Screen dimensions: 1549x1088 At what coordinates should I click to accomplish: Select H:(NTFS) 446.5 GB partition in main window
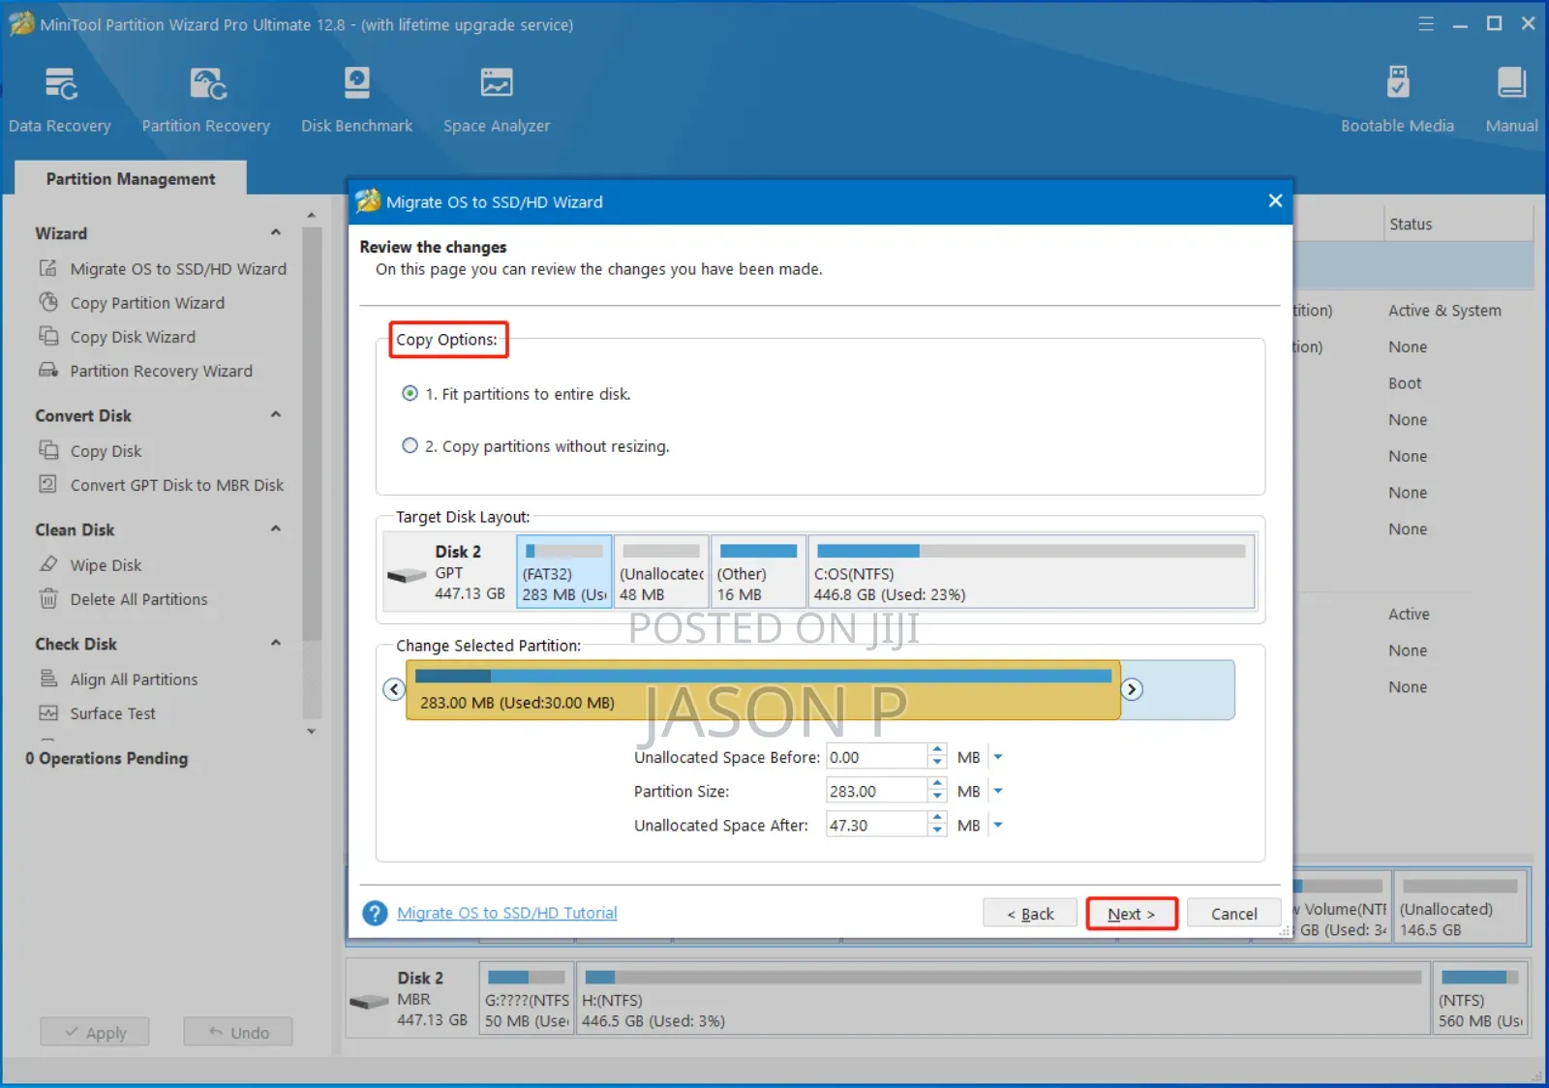[x=1003, y=998]
